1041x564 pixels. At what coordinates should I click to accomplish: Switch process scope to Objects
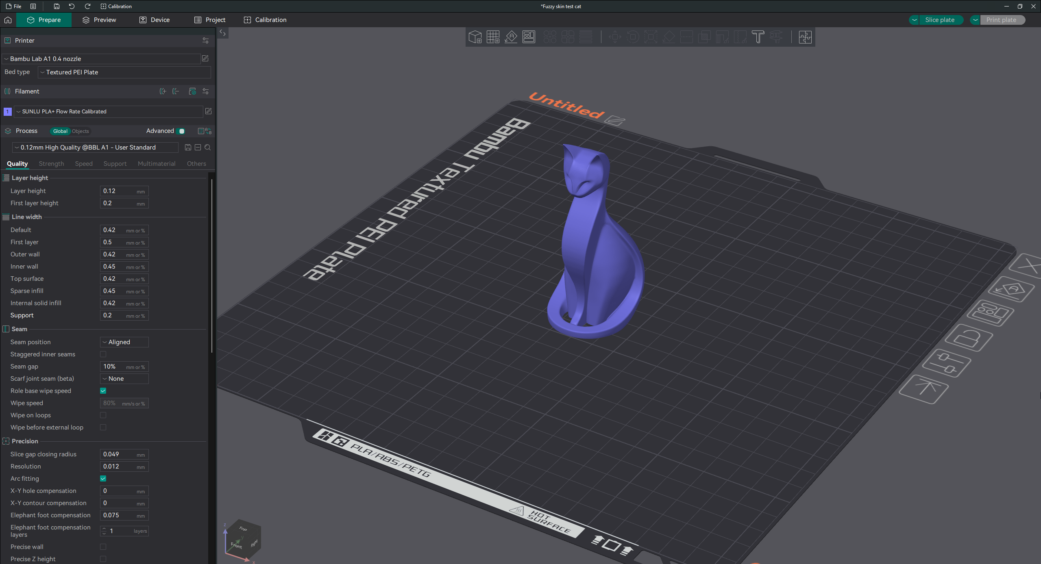point(81,131)
